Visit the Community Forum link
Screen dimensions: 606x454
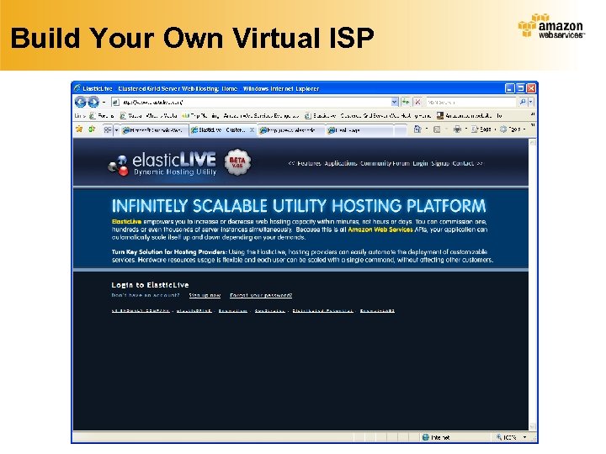(x=385, y=163)
